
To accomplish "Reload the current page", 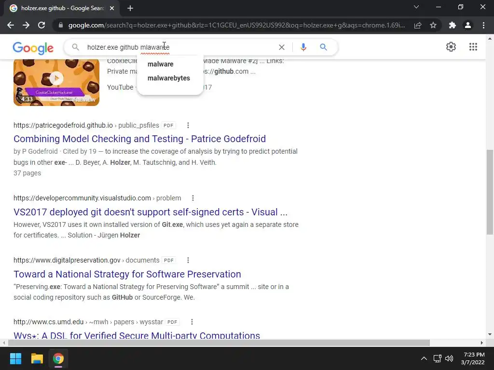I will pyautogui.click(x=41, y=25).
